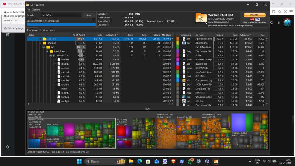
Task: Click the .vhdx hard disk icon
Action: click(184, 59)
